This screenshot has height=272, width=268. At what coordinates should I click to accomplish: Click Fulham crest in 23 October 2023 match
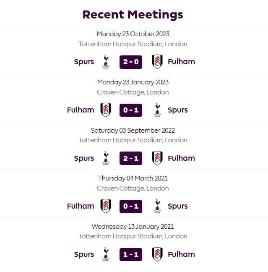coord(157,62)
